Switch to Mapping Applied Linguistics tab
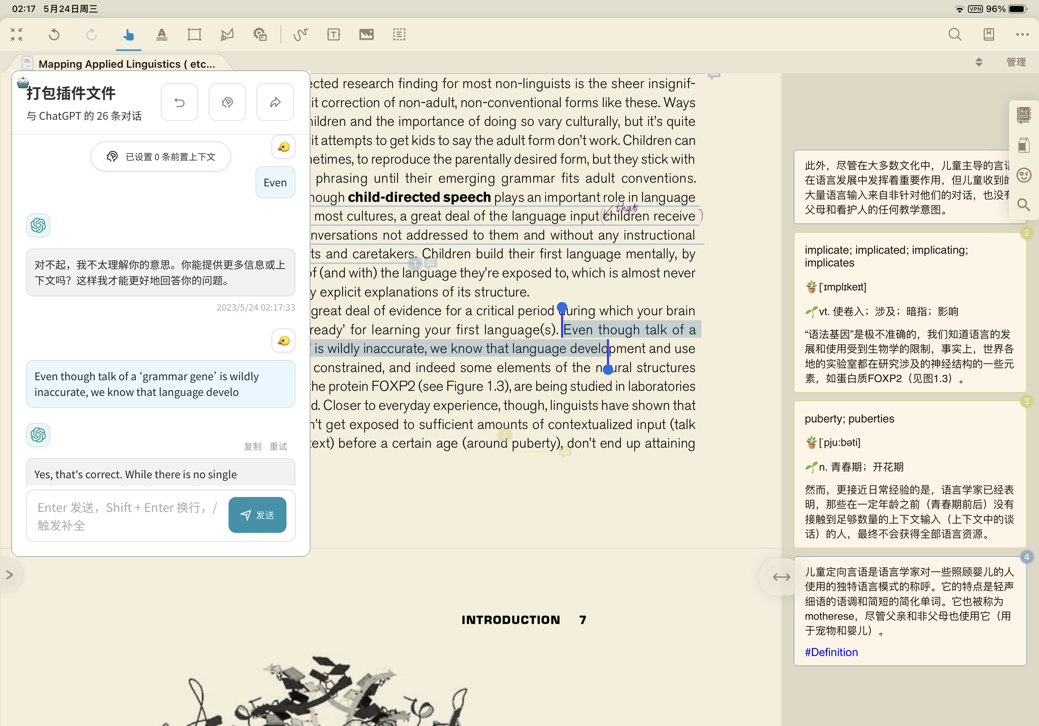This screenshot has width=1039, height=726. point(119,64)
